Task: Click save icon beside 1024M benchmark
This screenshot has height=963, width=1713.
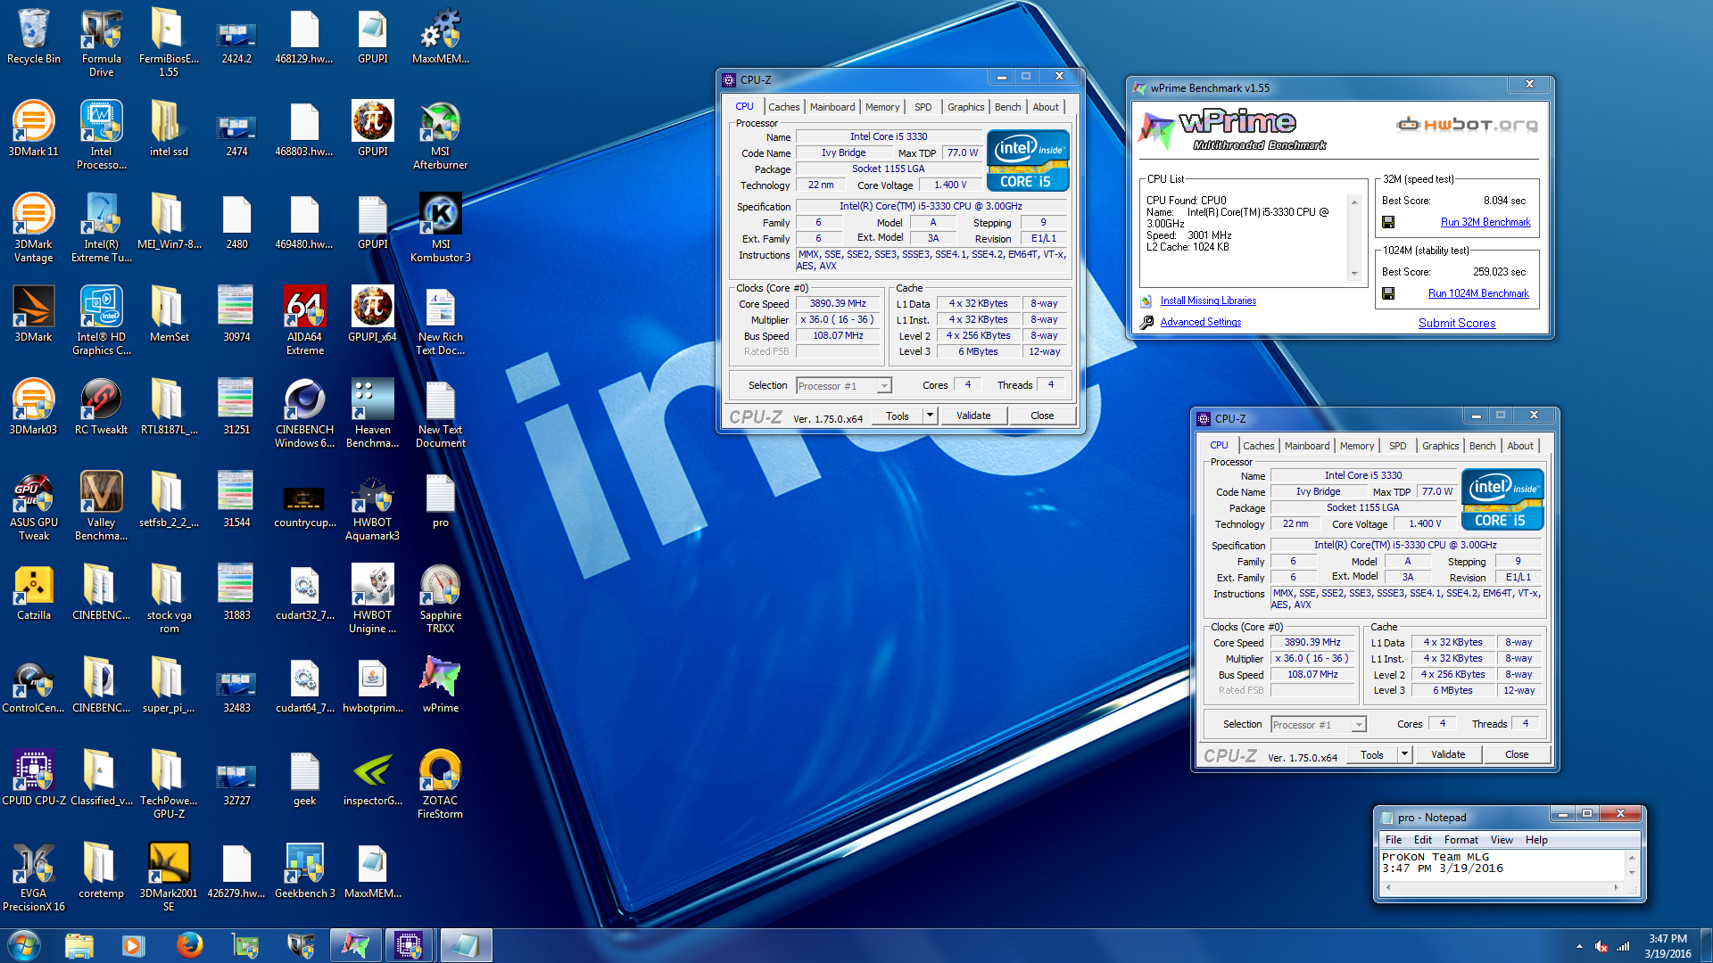Action: tap(1388, 293)
